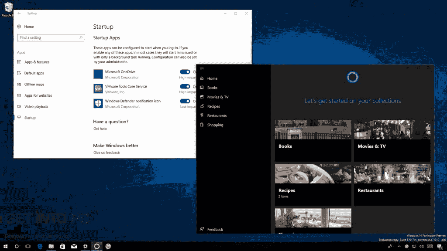Click the Windows Start button
447x251 pixels.
6,246
